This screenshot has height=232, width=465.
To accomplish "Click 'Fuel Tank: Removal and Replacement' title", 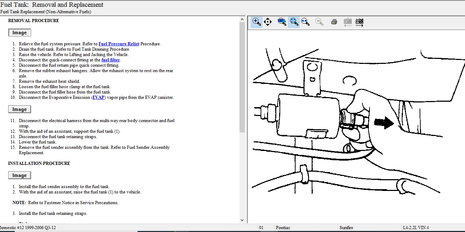I will click(x=52, y=5).
